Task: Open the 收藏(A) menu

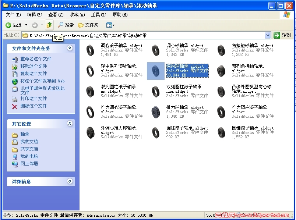Action: pyautogui.click(x=77, y=14)
